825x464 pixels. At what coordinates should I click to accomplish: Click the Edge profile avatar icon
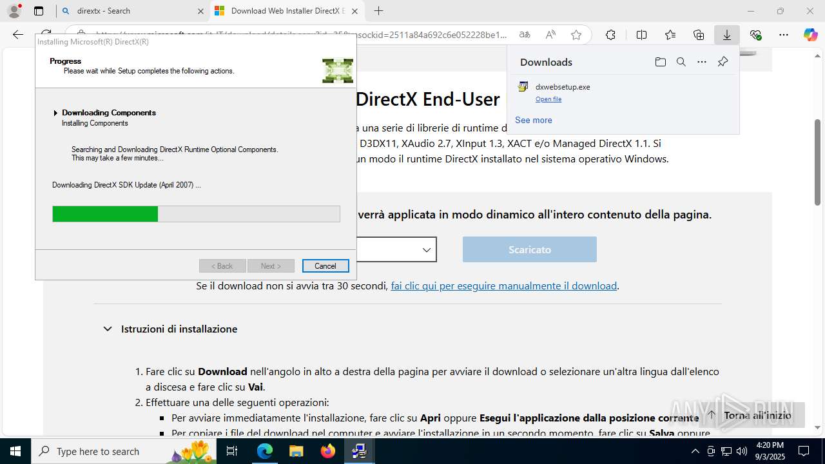point(14,11)
